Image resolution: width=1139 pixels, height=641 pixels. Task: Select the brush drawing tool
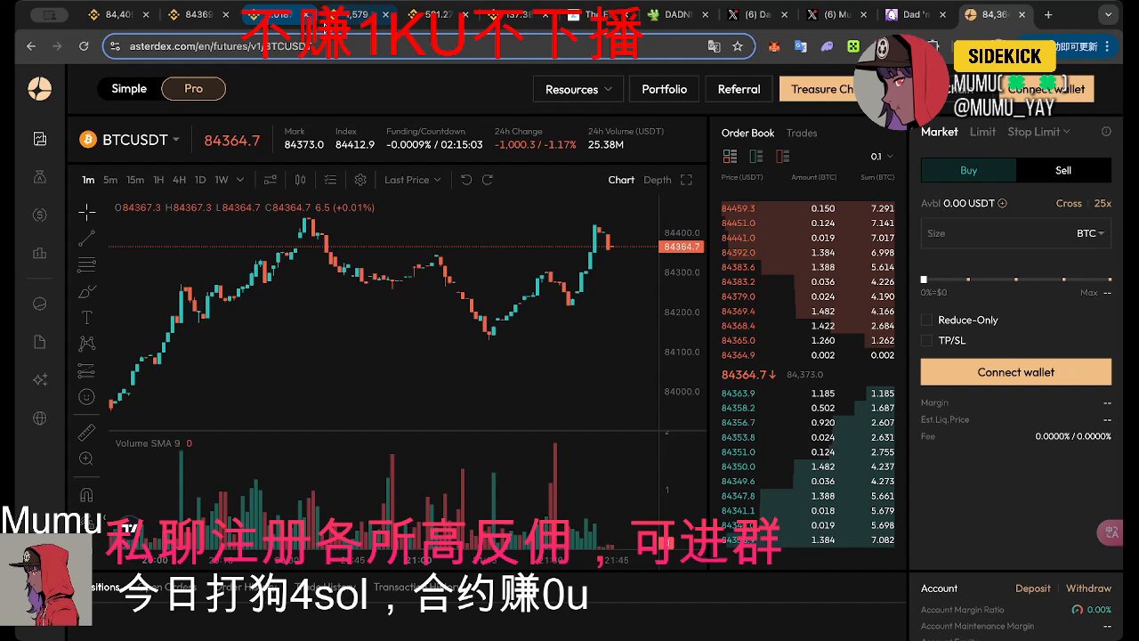coord(86,291)
